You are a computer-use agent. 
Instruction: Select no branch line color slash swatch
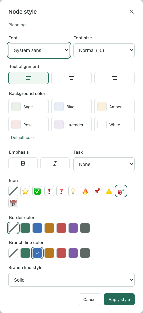pos(13,253)
